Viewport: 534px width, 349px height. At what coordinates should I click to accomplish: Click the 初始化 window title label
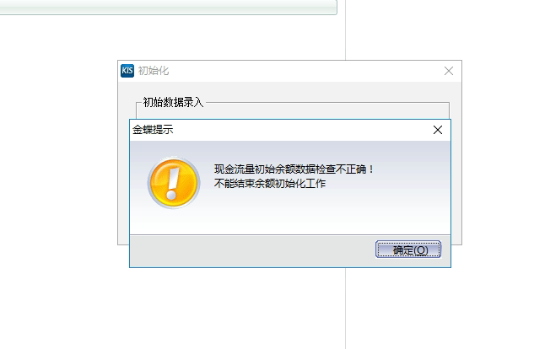[154, 71]
